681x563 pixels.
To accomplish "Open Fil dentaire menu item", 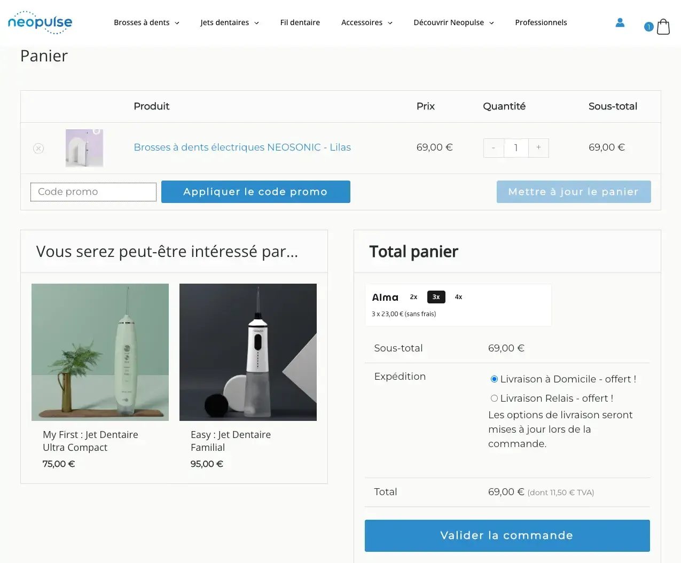I will (x=300, y=22).
